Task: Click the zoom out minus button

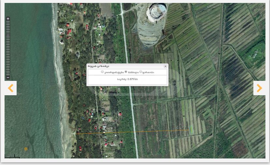Action: coord(8,78)
